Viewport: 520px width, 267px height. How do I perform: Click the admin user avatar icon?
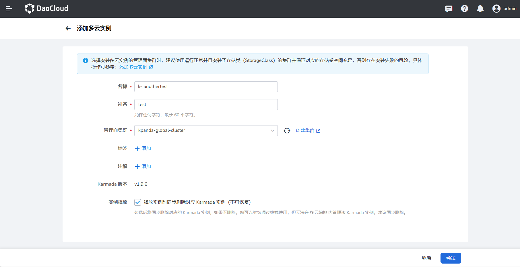496,9
